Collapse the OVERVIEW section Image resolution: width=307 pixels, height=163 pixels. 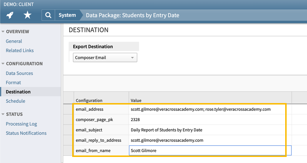pos(3,31)
